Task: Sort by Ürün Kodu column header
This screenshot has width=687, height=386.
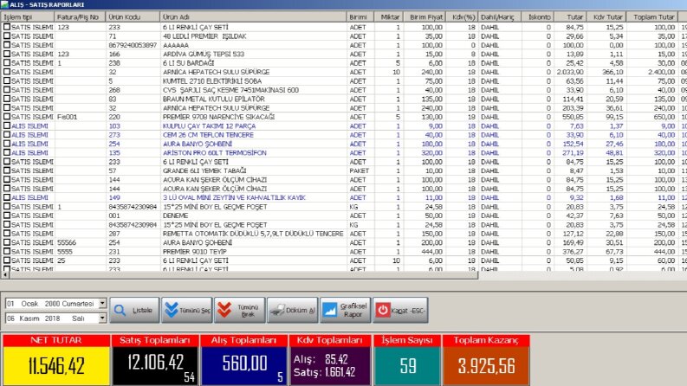Action: 133,16
